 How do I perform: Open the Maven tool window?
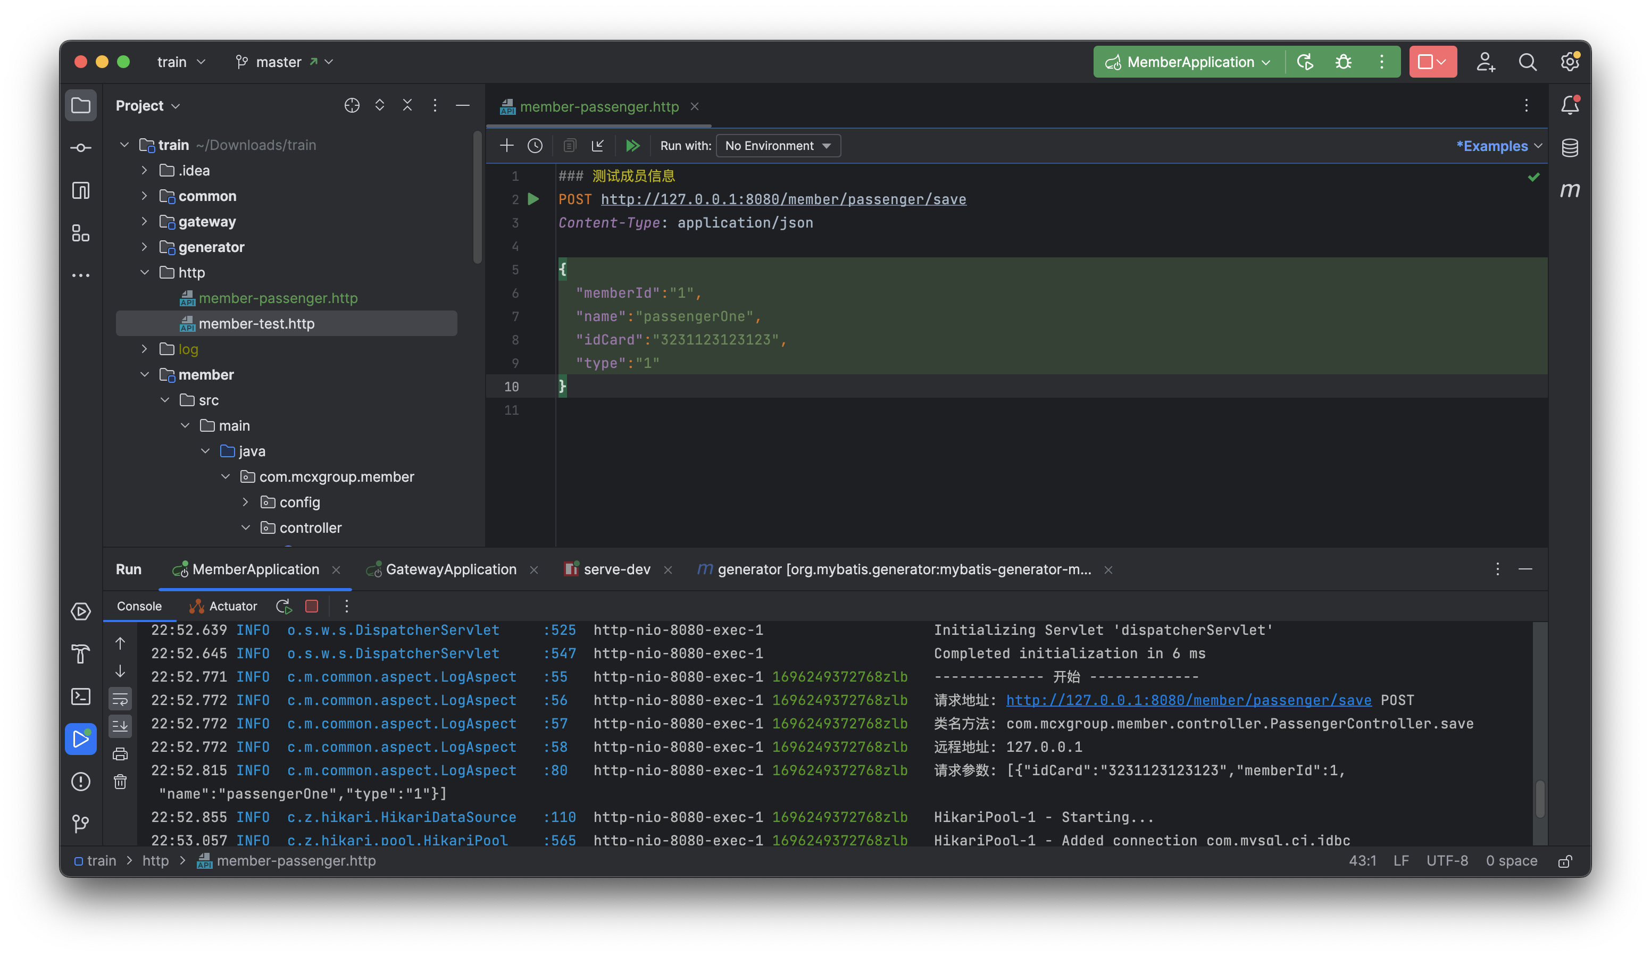click(x=1569, y=190)
